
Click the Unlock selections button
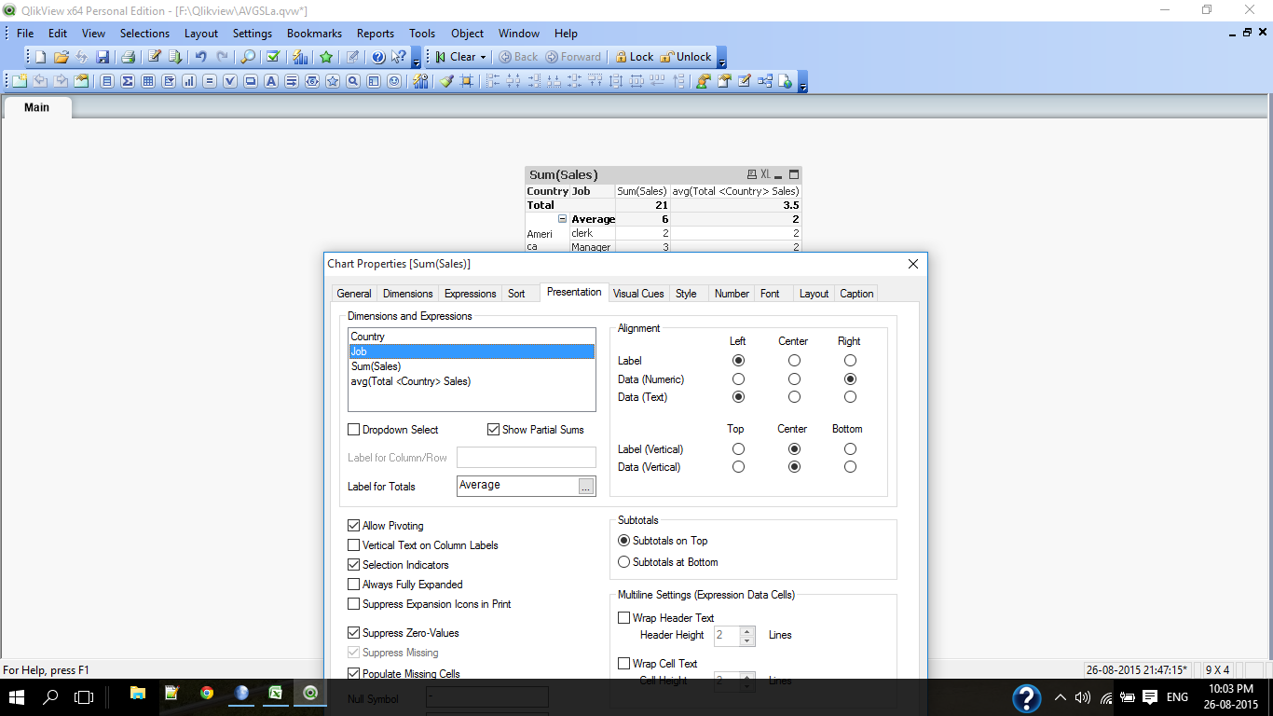[x=685, y=57]
